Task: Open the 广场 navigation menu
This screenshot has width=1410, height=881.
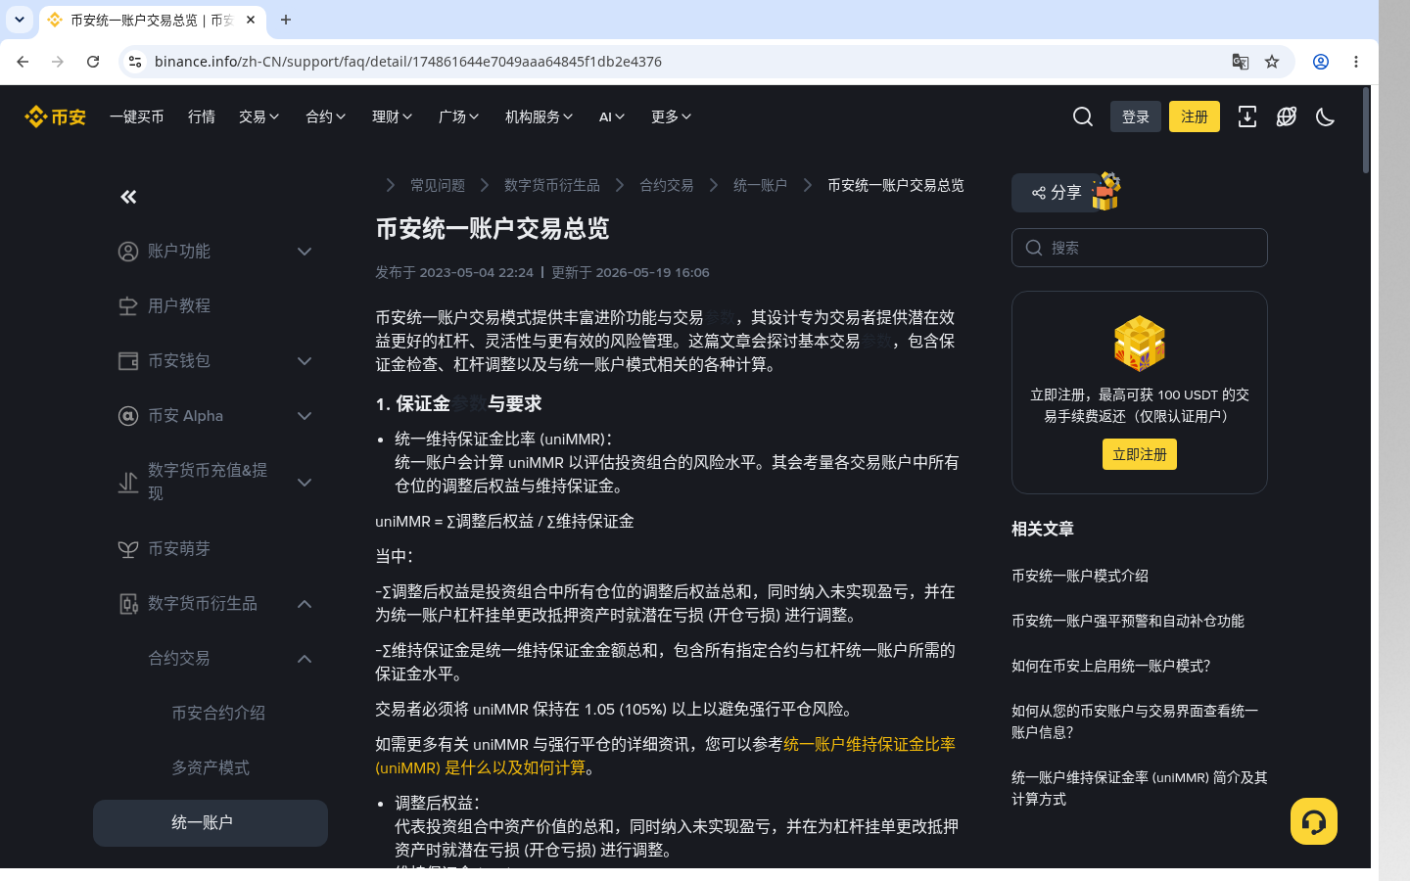Action: [x=459, y=116]
